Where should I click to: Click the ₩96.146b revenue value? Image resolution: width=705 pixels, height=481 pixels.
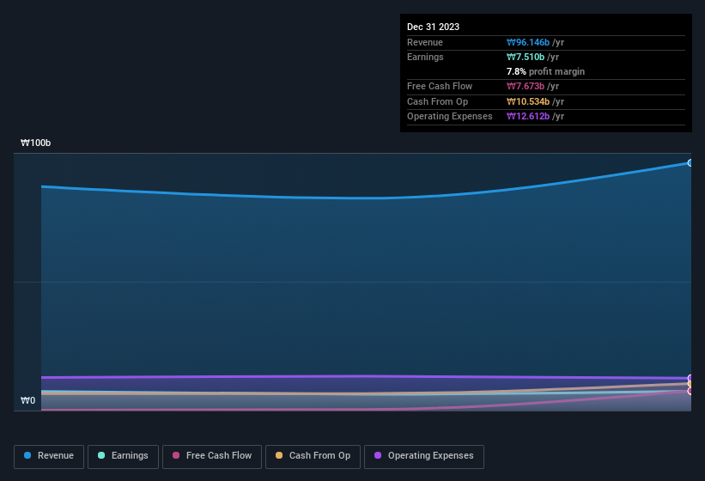pos(528,42)
